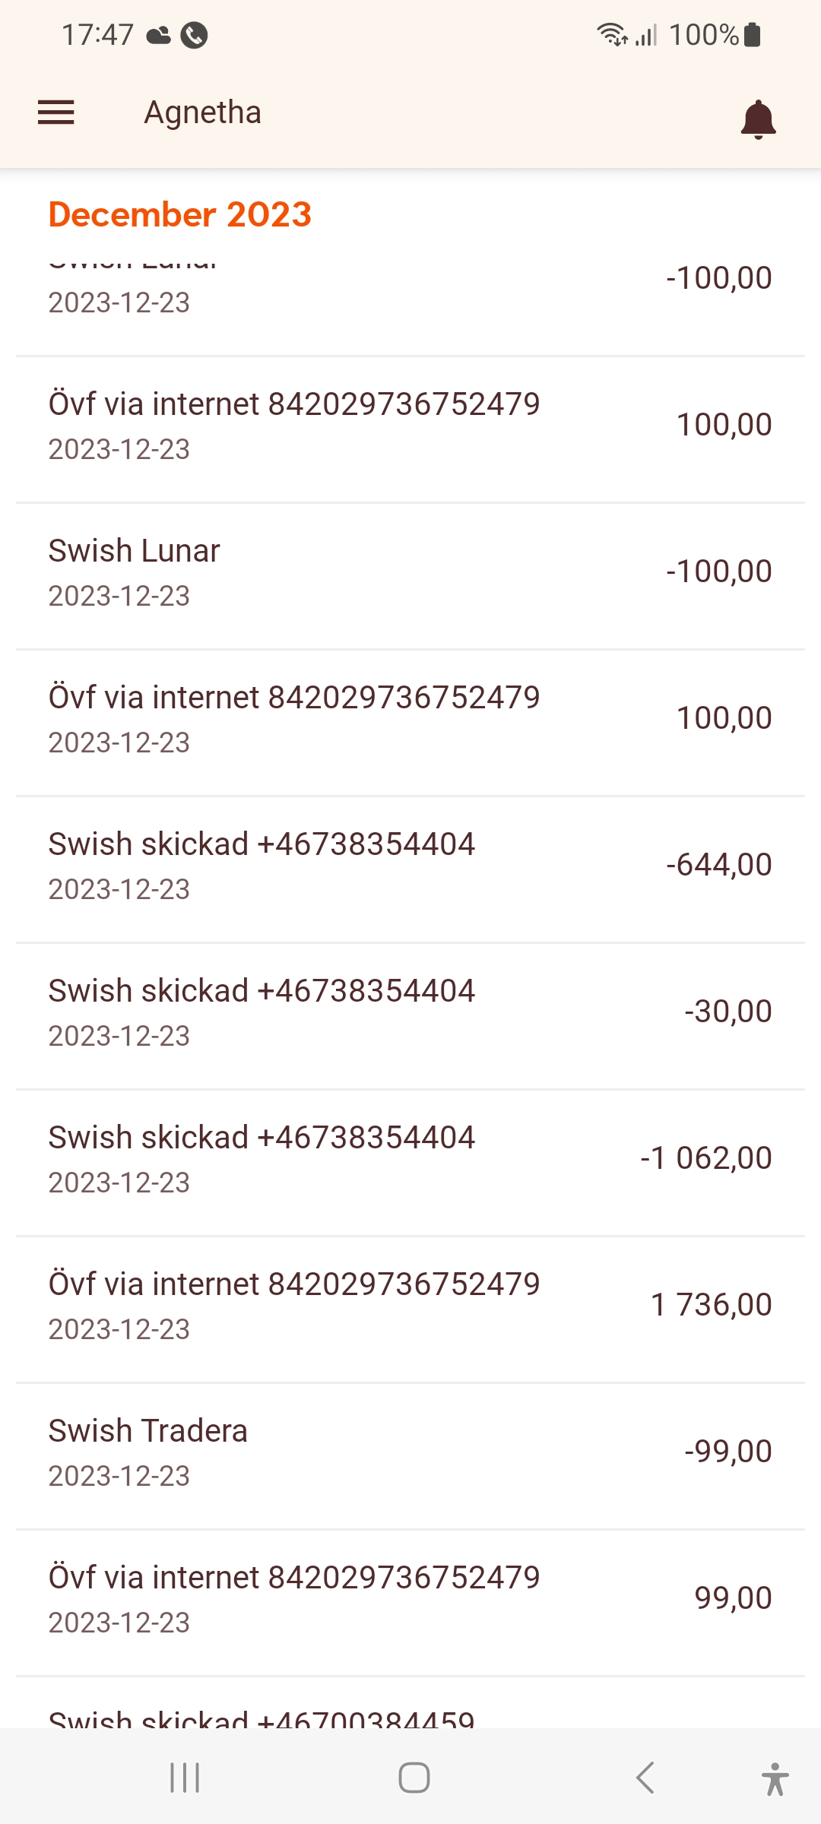Open the Övf via internet transaction of 1 736,00
821x1824 pixels.
pyautogui.click(x=410, y=1305)
